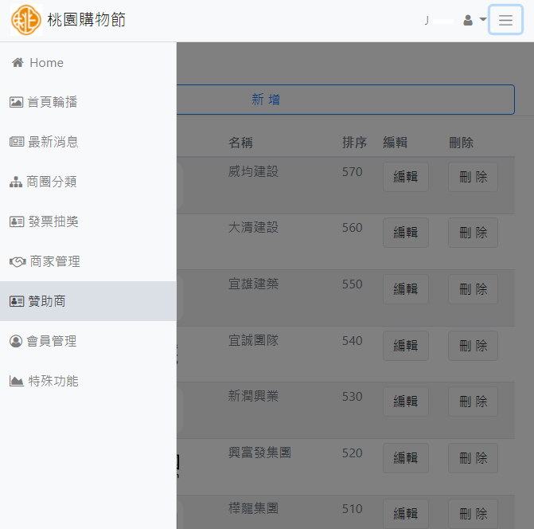The width and height of the screenshot is (534, 529).
Task: Delete the 新潤興業 row
Action: pos(473,402)
